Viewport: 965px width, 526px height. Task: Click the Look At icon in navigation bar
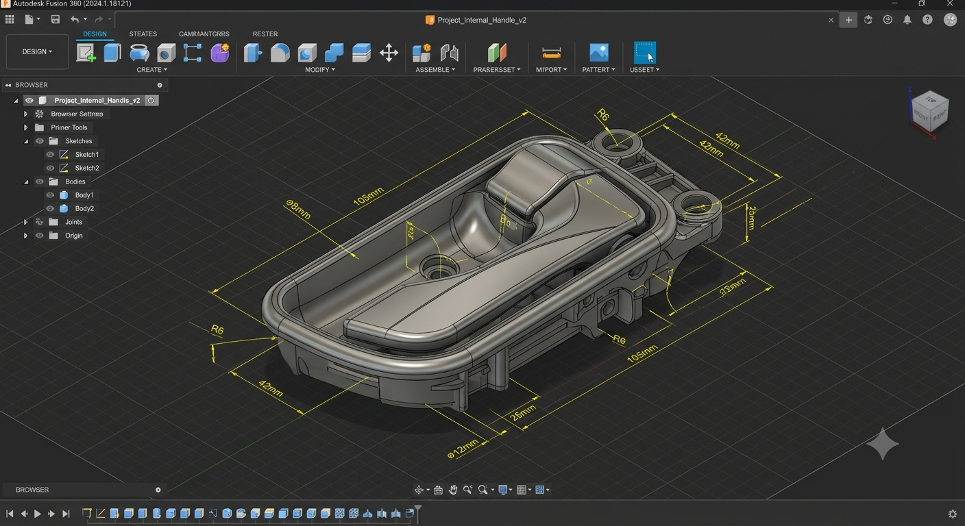pos(438,490)
